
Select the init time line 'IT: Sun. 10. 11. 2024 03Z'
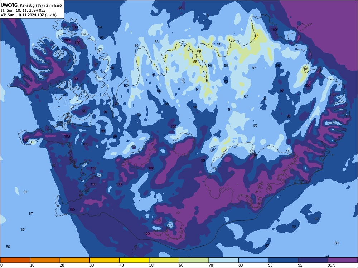23,10
